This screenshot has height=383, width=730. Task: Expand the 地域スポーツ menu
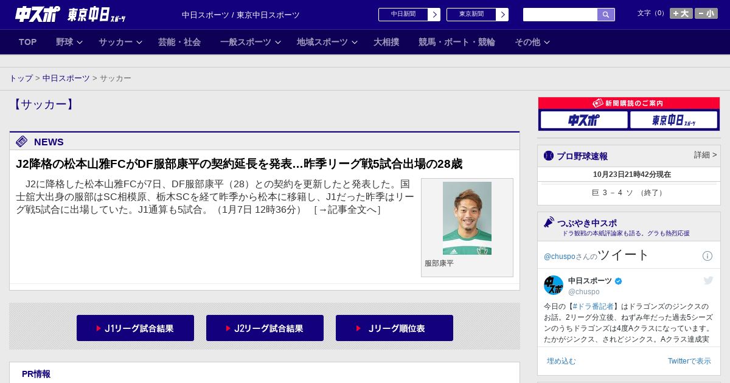tap(327, 42)
